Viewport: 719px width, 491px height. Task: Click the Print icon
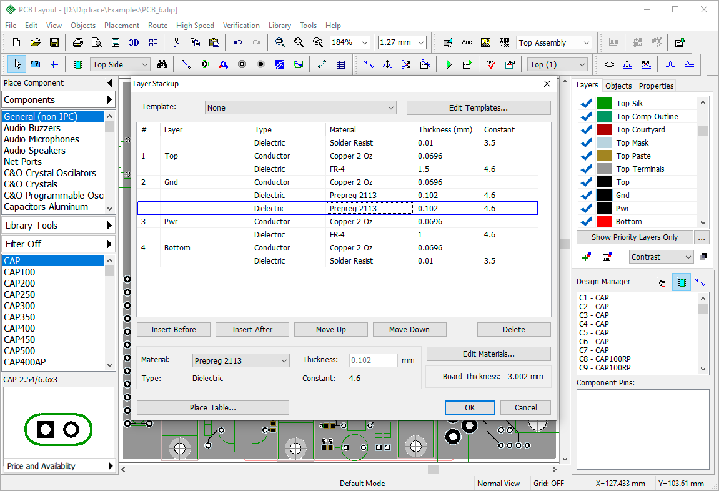click(x=78, y=42)
